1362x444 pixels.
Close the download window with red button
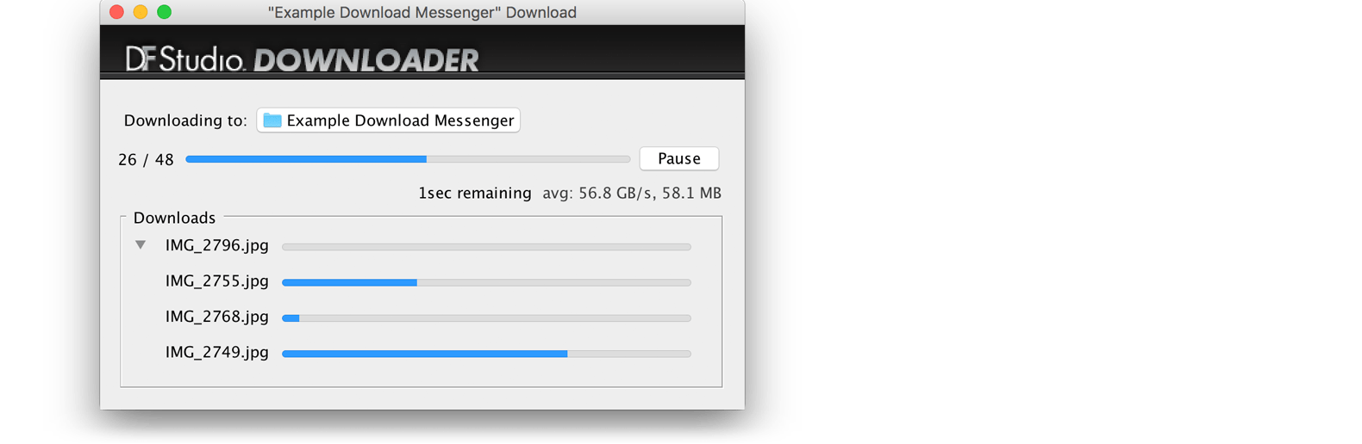point(117,12)
